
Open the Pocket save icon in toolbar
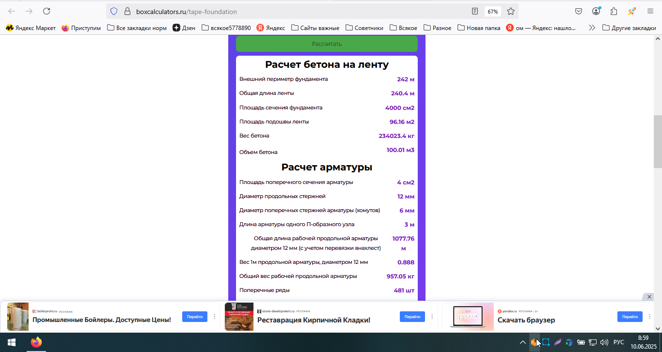click(579, 11)
